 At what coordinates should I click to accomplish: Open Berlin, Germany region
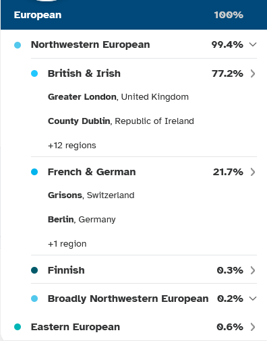click(82, 220)
